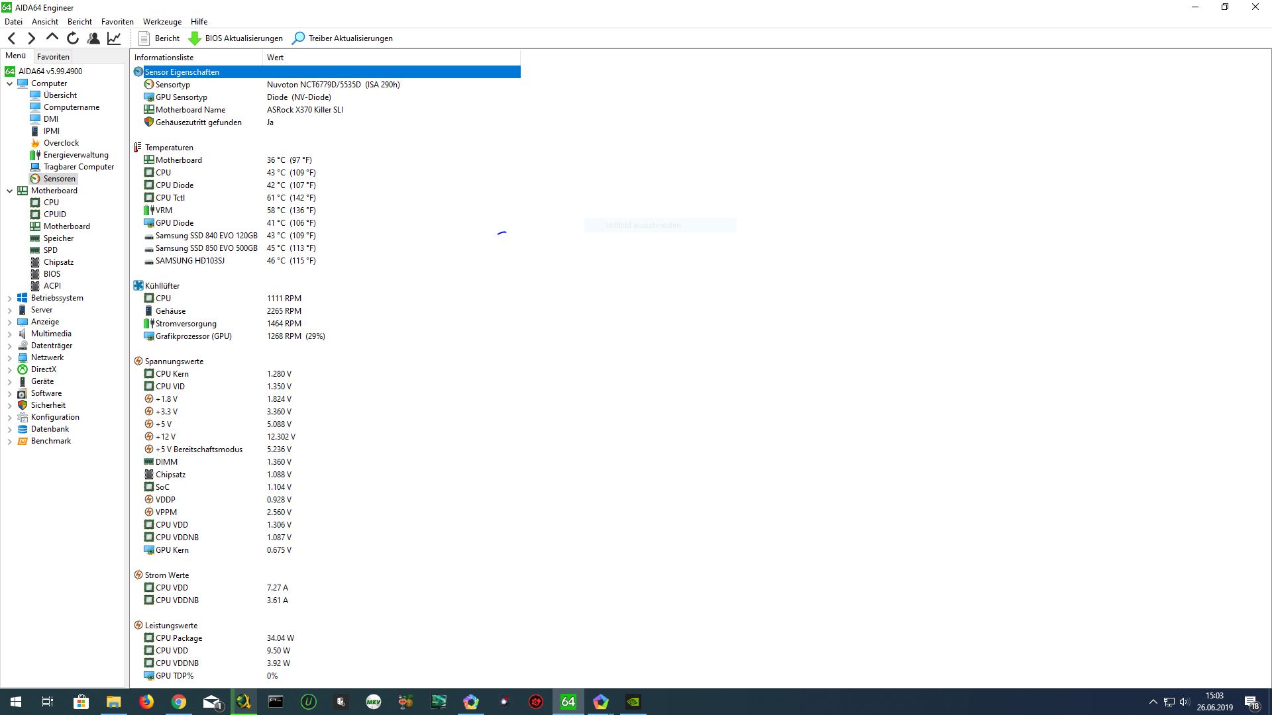Expand the Netzwerk node
The width and height of the screenshot is (1272, 715).
(x=9, y=358)
